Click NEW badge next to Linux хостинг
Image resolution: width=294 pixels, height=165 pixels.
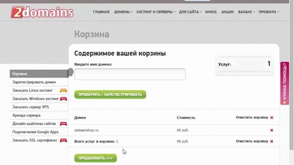coord(63,91)
